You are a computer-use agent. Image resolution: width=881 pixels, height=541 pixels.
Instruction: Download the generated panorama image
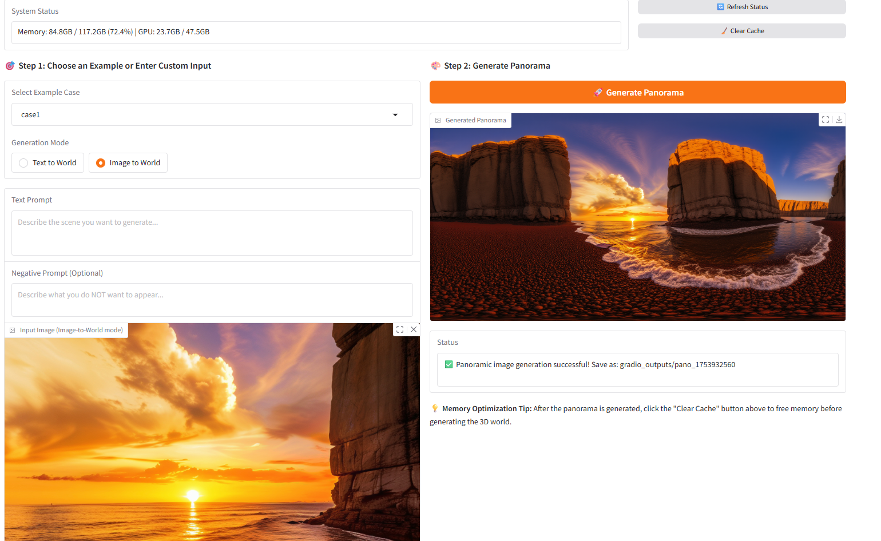point(839,120)
